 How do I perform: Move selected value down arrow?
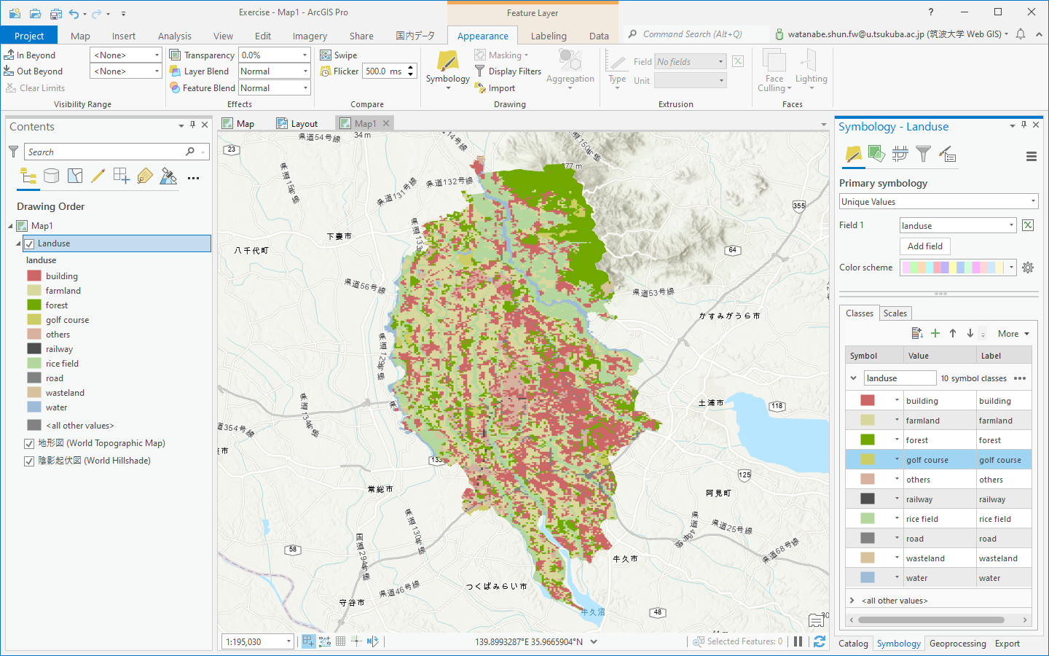click(970, 333)
